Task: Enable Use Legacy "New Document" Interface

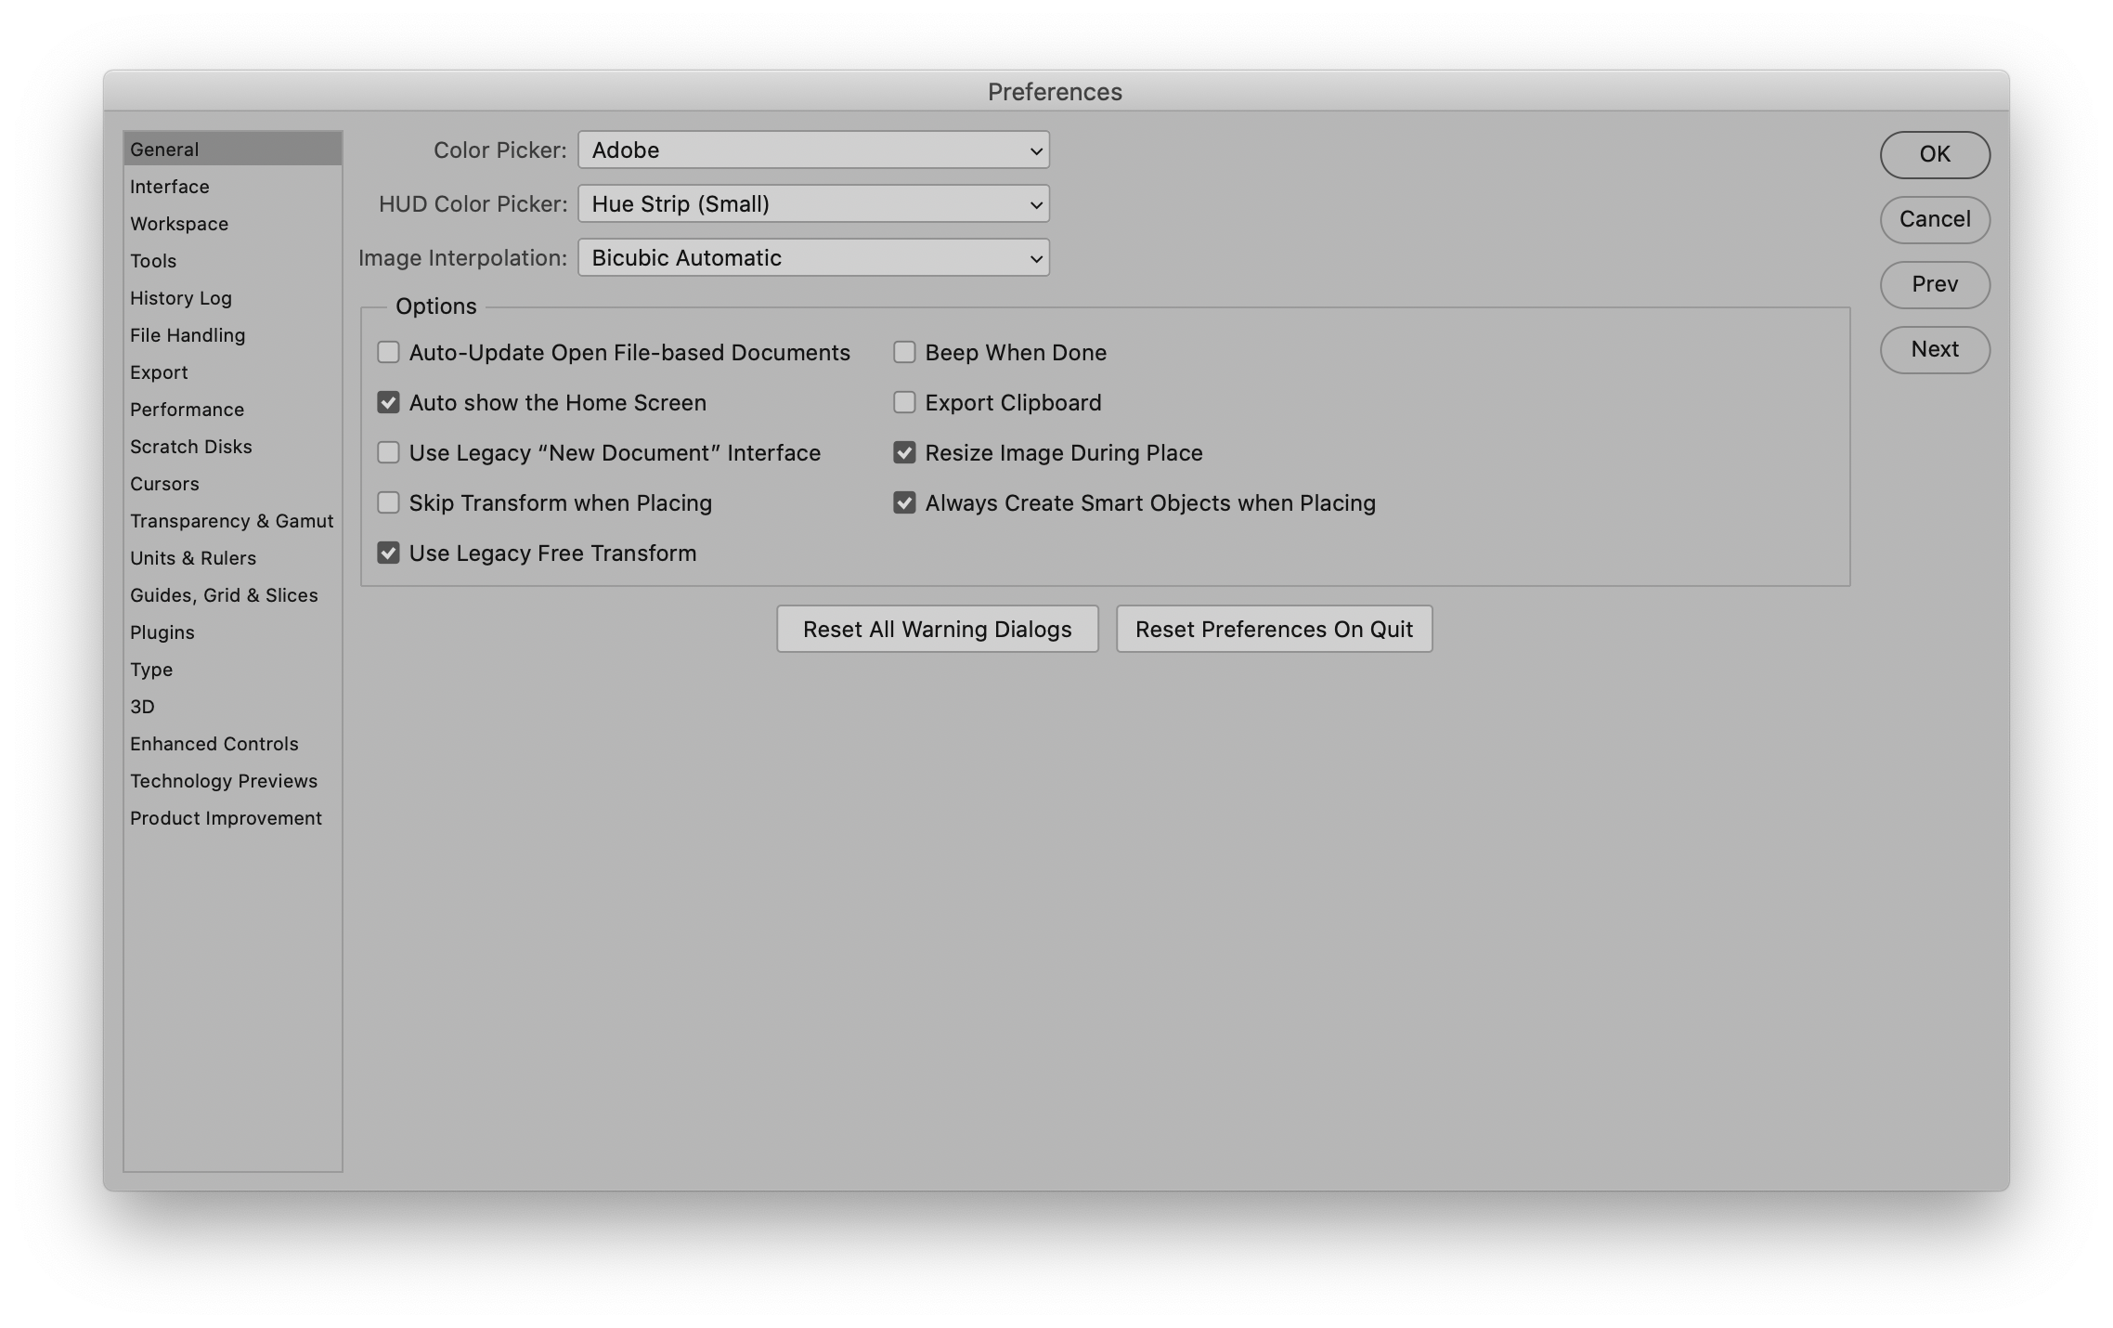Action: pos(388,452)
